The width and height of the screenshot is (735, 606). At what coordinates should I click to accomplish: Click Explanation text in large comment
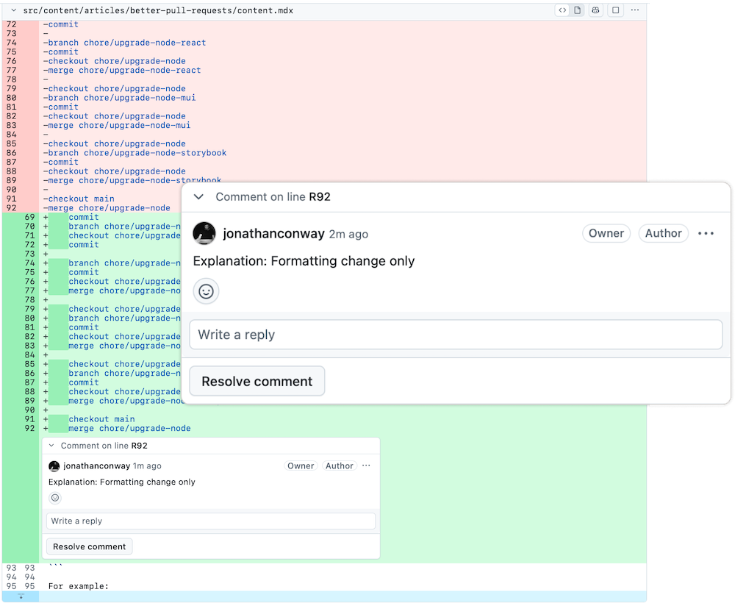pos(304,261)
